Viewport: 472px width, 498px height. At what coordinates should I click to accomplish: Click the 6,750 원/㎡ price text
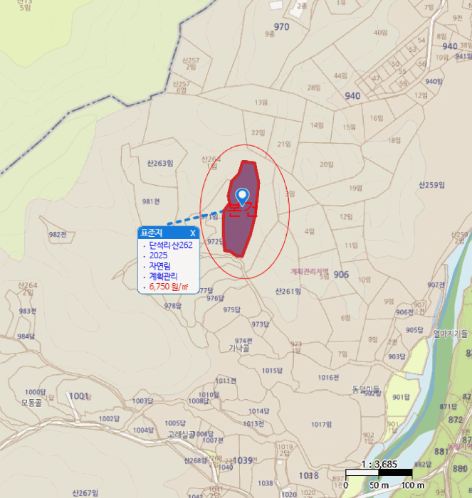[169, 287]
